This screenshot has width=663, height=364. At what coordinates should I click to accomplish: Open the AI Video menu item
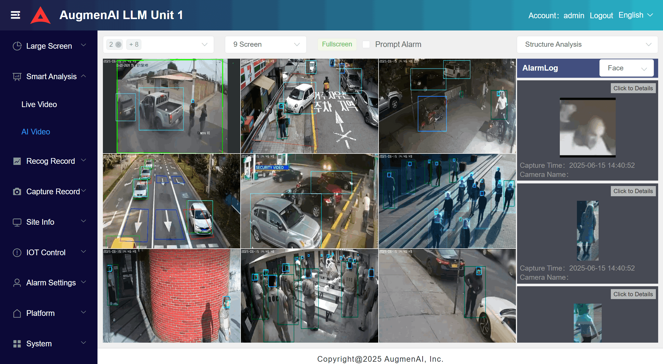point(36,132)
